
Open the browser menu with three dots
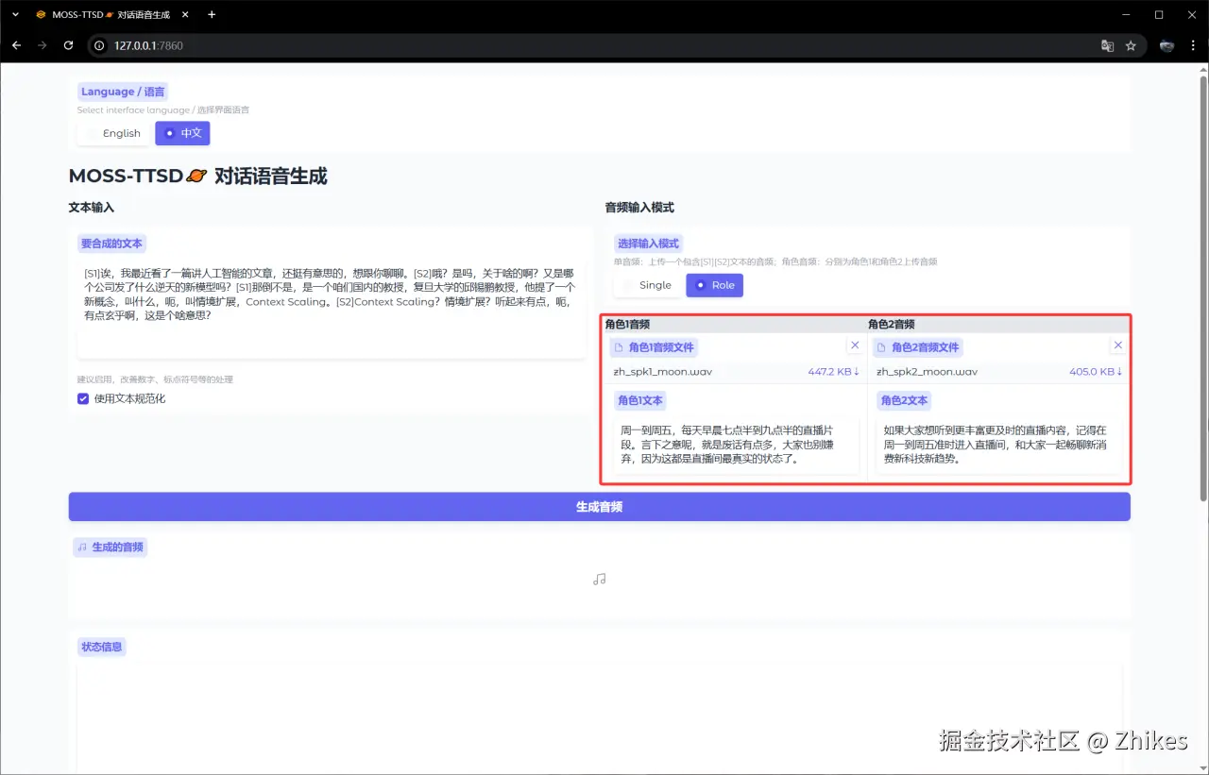point(1194,45)
